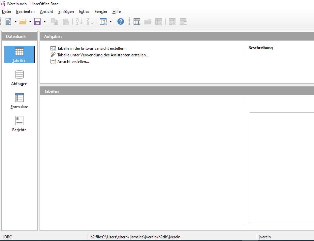The image size is (314, 241).
Task: Click the Sort Ascending icon
Action: [79, 22]
